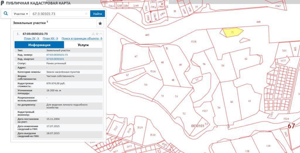The height and width of the screenshot is (153, 300).
Task: Click export date 18.07.2015
Action: pyautogui.click(x=53, y=133)
